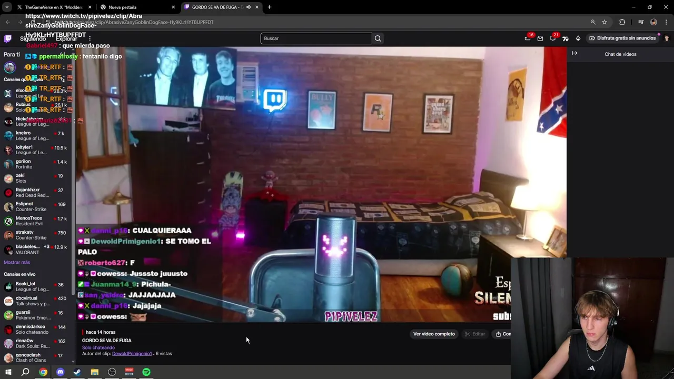Click the search magnifier button
The height and width of the screenshot is (379, 674).
click(378, 38)
